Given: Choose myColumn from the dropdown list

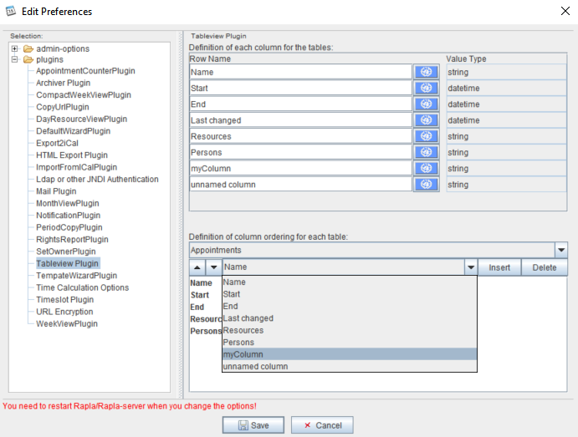Looking at the screenshot, I should (350, 354).
